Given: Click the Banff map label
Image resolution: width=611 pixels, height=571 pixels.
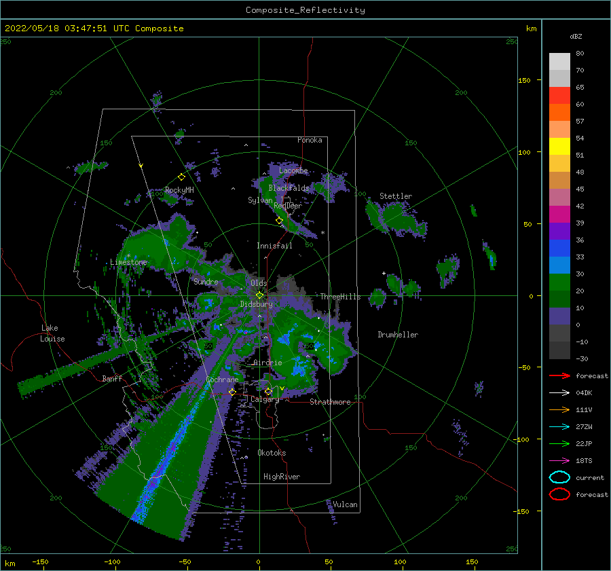Looking at the screenshot, I should (112, 378).
